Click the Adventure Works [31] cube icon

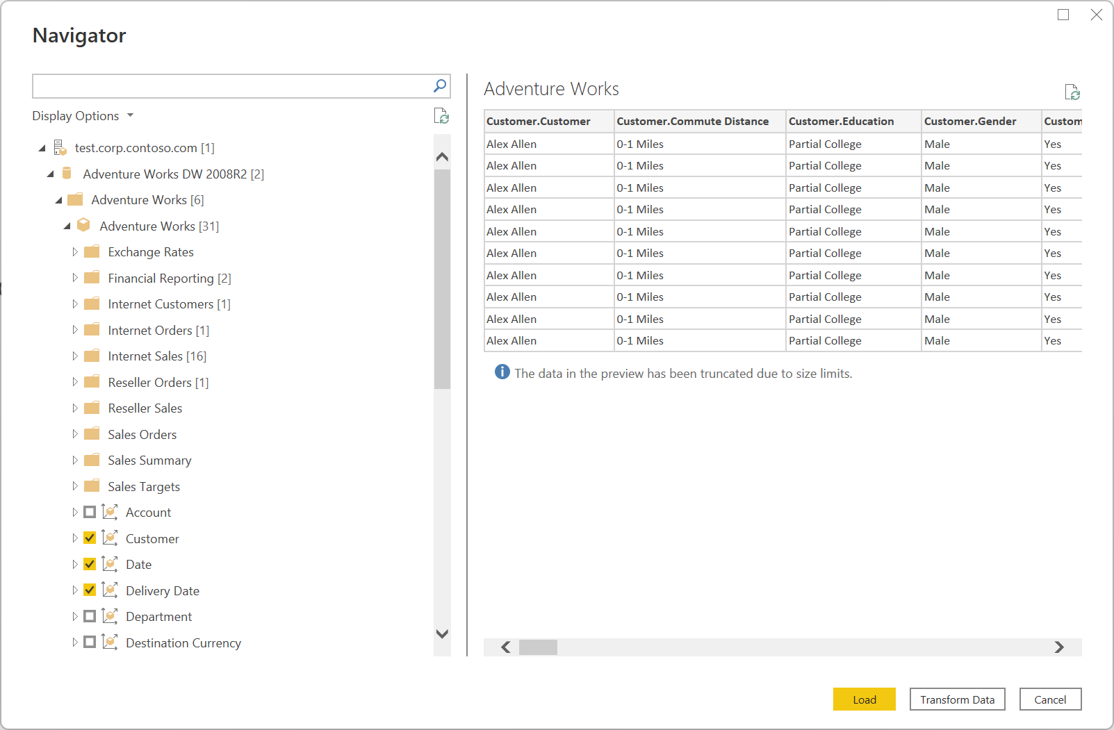[83, 226]
